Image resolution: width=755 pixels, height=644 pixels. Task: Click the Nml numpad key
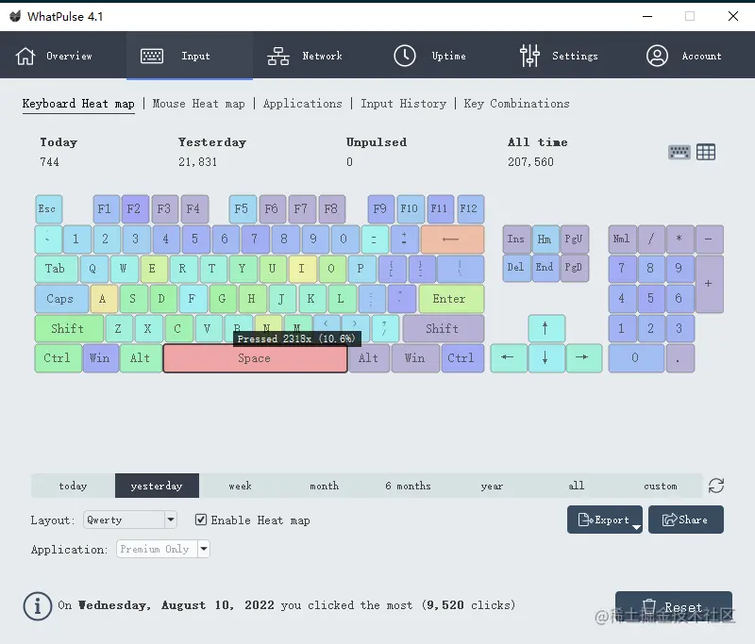[622, 239]
